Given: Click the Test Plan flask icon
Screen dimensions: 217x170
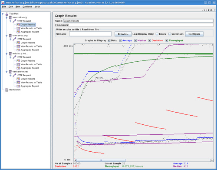Looking at the screenshot, I should click(7, 14).
